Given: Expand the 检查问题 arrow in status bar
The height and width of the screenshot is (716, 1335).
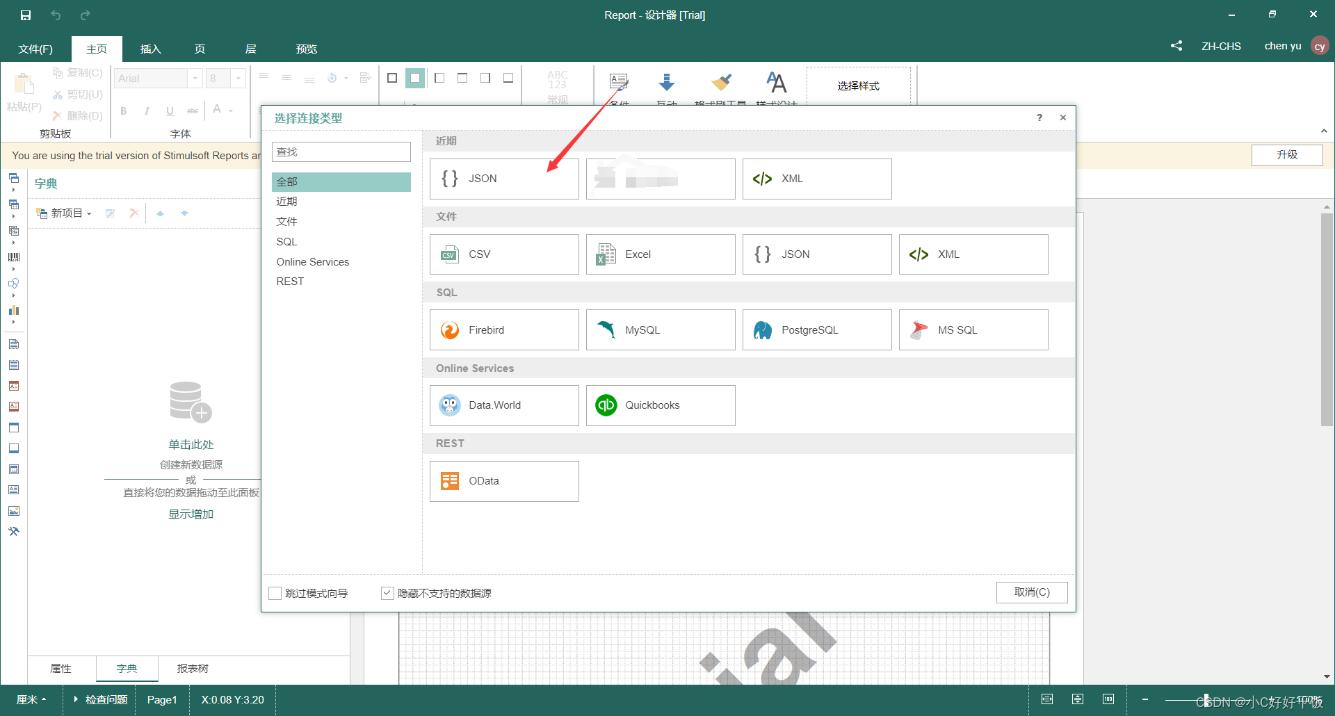Looking at the screenshot, I should click(76, 699).
